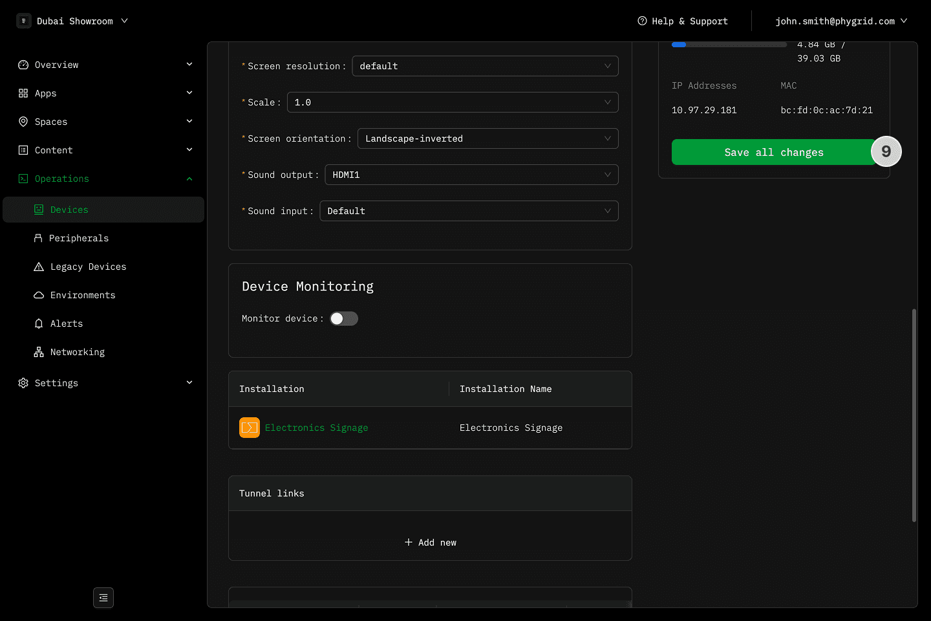Screen dimensions: 931x621
Task: Click the Peripherals icon
Action: pyautogui.click(x=38, y=238)
